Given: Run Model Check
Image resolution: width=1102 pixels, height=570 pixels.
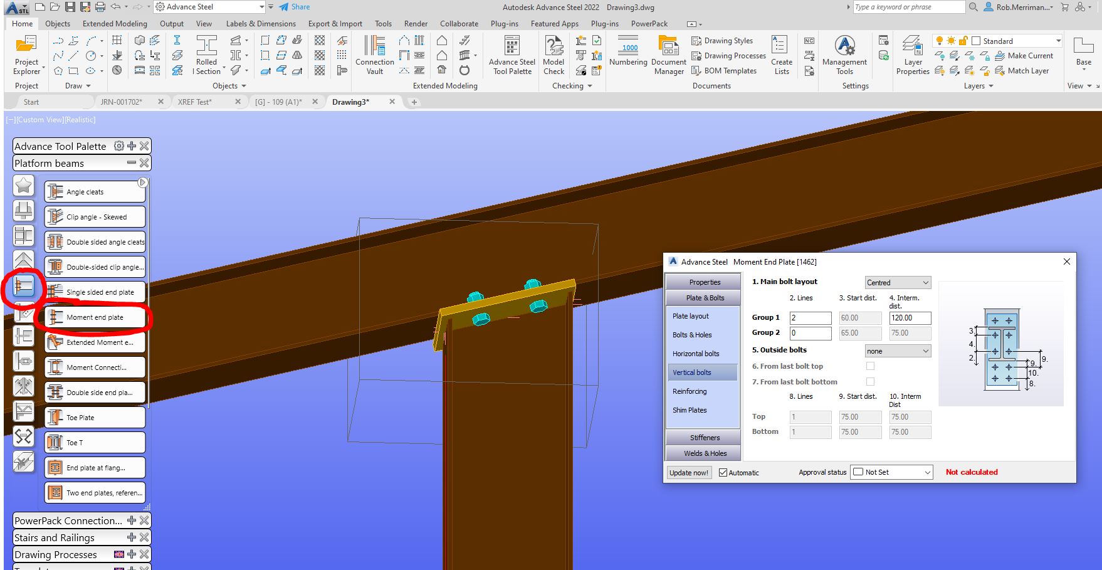Looking at the screenshot, I should click(x=554, y=55).
